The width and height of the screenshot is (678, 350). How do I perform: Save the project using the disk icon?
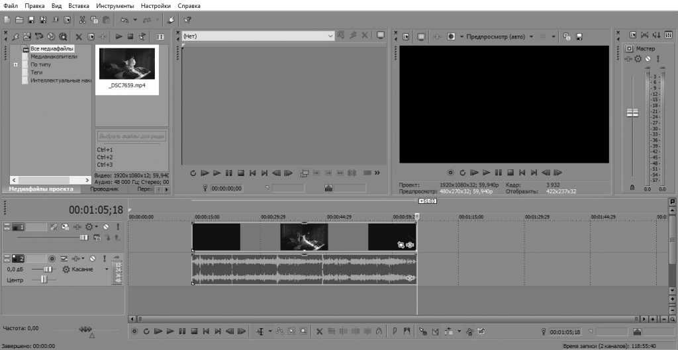point(31,20)
